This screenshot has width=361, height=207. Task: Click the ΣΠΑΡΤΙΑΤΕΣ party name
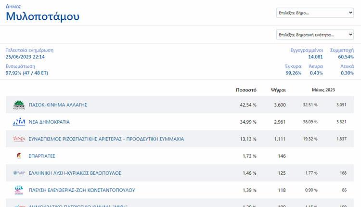(x=42, y=156)
